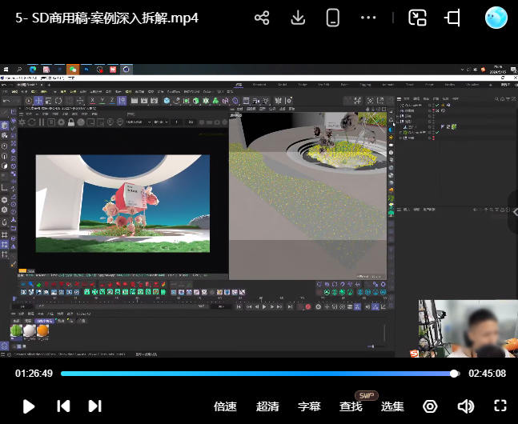518x424 pixels.
Task: Open the 超清 quality selector
Action: click(x=267, y=406)
